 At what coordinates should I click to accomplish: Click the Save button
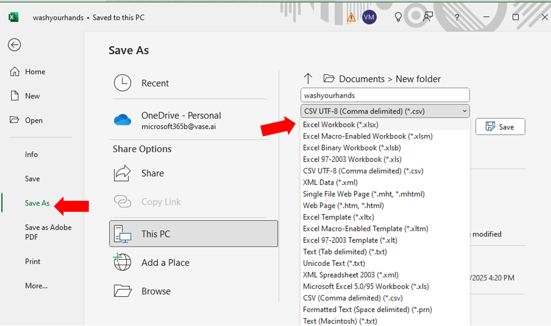pyautogui.click(x=500, y=127)
